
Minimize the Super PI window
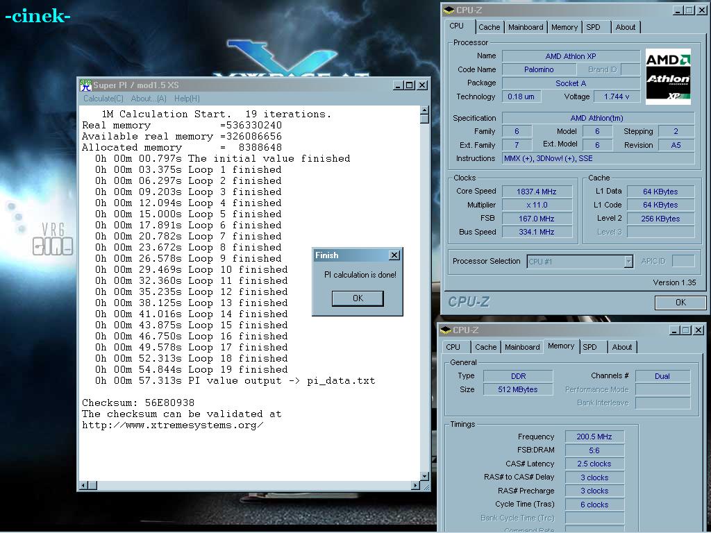(x=398, y=85)
